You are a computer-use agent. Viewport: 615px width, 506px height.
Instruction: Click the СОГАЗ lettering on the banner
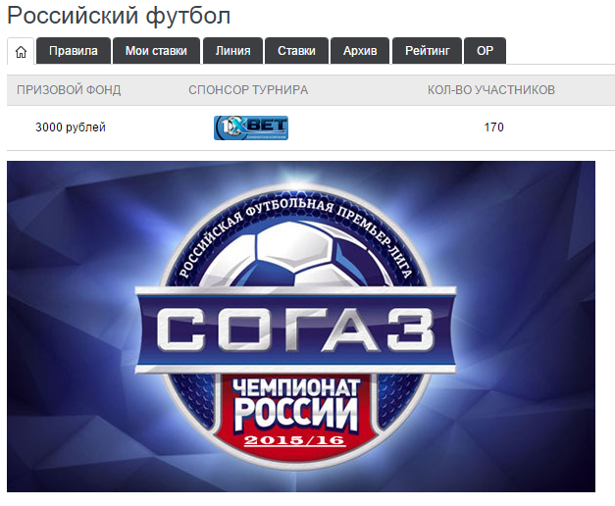[x=296, y=329]
